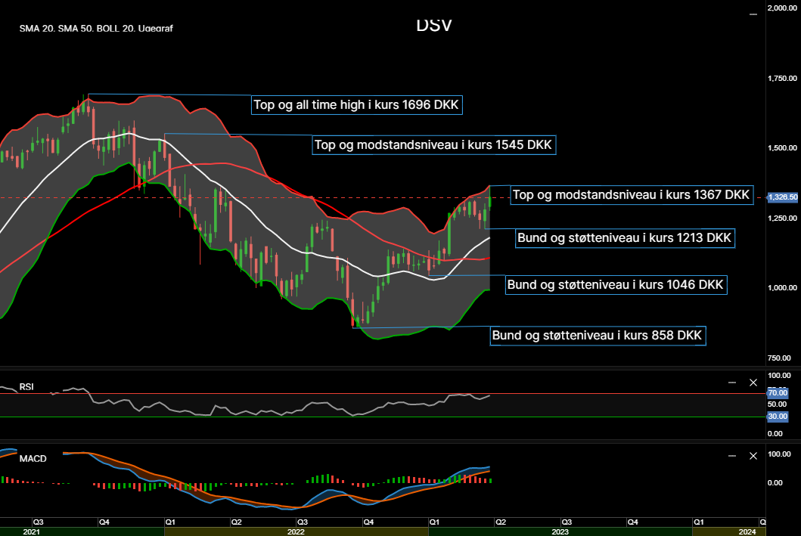Screen dimensions: 801x536
Task: Click the 1,000.00 price axis label
Action: tap(782, 288)
